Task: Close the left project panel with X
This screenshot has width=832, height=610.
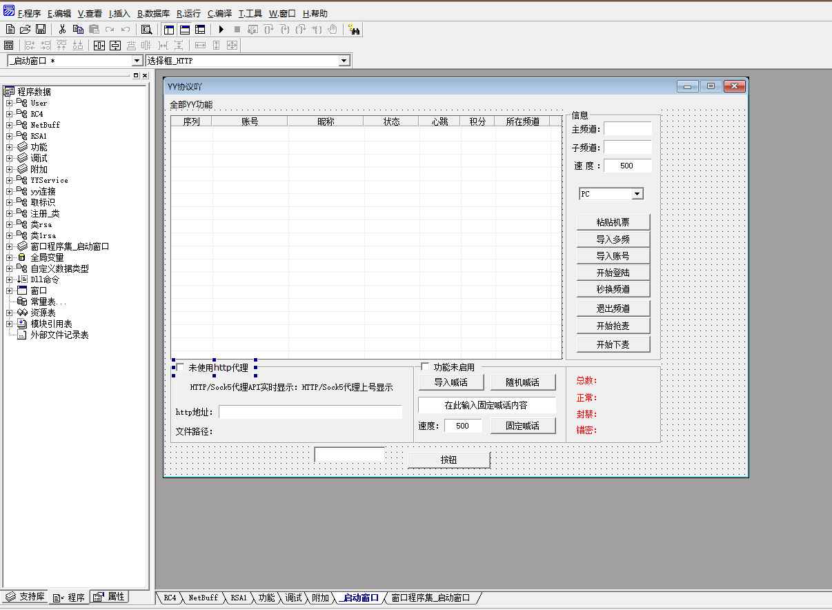Action: point(145,75)
